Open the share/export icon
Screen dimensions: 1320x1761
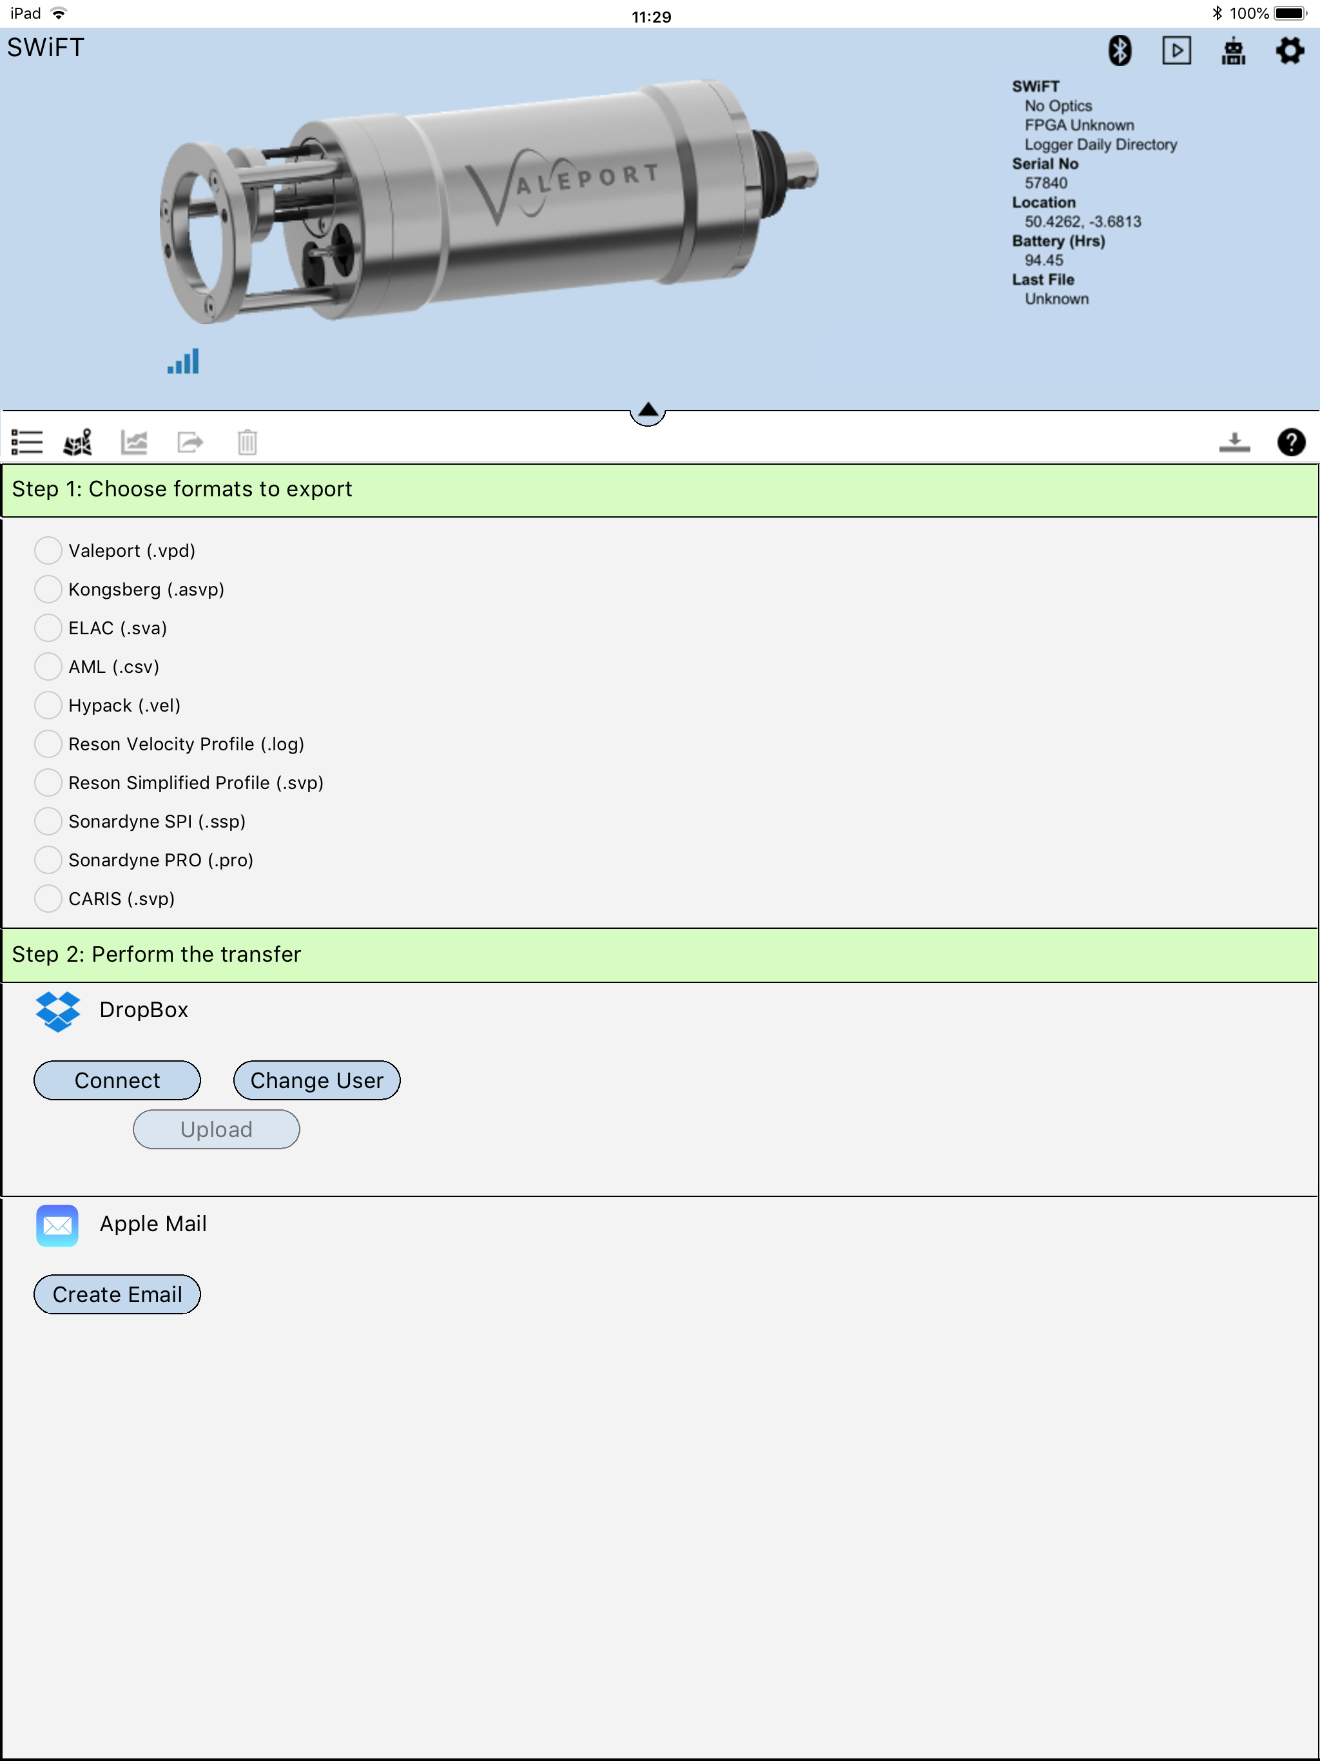coord(190,442)
